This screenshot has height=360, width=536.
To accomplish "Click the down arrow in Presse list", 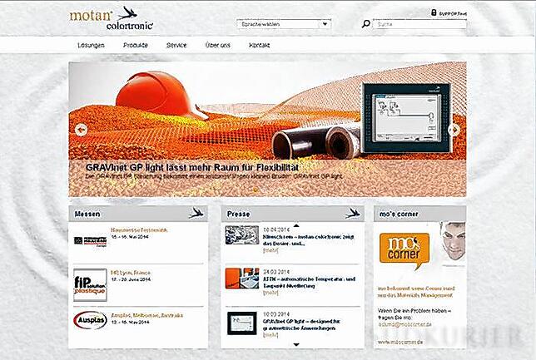I will click(x=296, y=345).
